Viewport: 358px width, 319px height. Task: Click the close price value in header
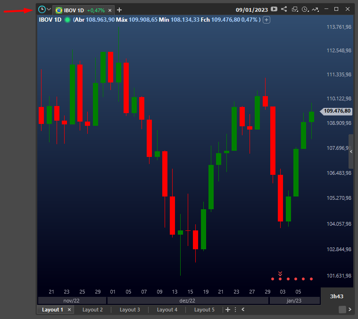click(225, 20)
